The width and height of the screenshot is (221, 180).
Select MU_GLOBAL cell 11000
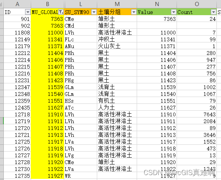coord(47,33)
